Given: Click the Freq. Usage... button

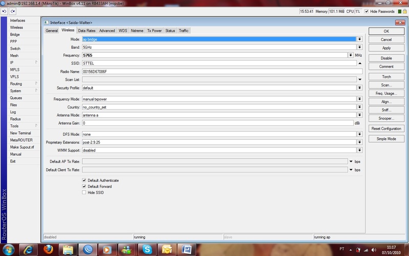Looking at the screenshot, I should pyautogui.click(x=387, y=93).
